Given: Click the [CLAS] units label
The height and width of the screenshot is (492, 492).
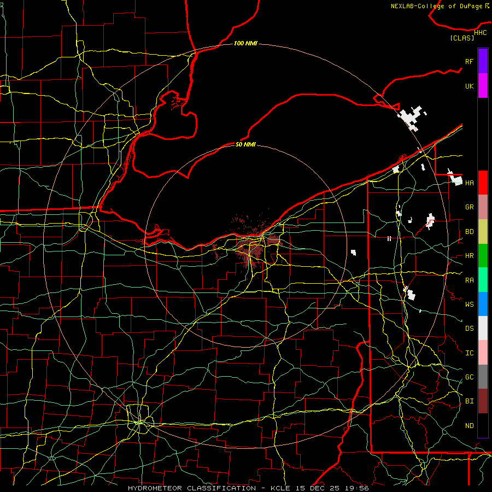Looking at the screenshot, I should tap(462, 38).
